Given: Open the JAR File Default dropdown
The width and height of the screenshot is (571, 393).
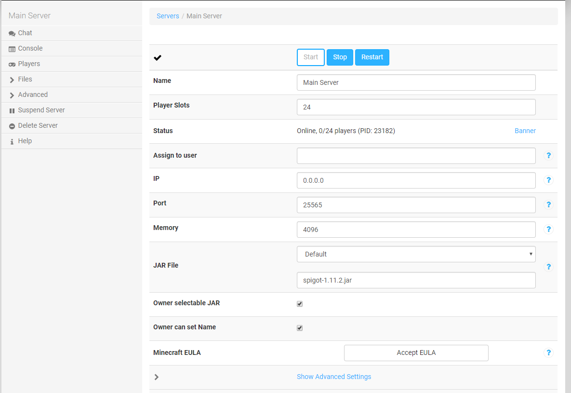Looking at the screenshot, I should pyautogui.click(x=416, y=254).
